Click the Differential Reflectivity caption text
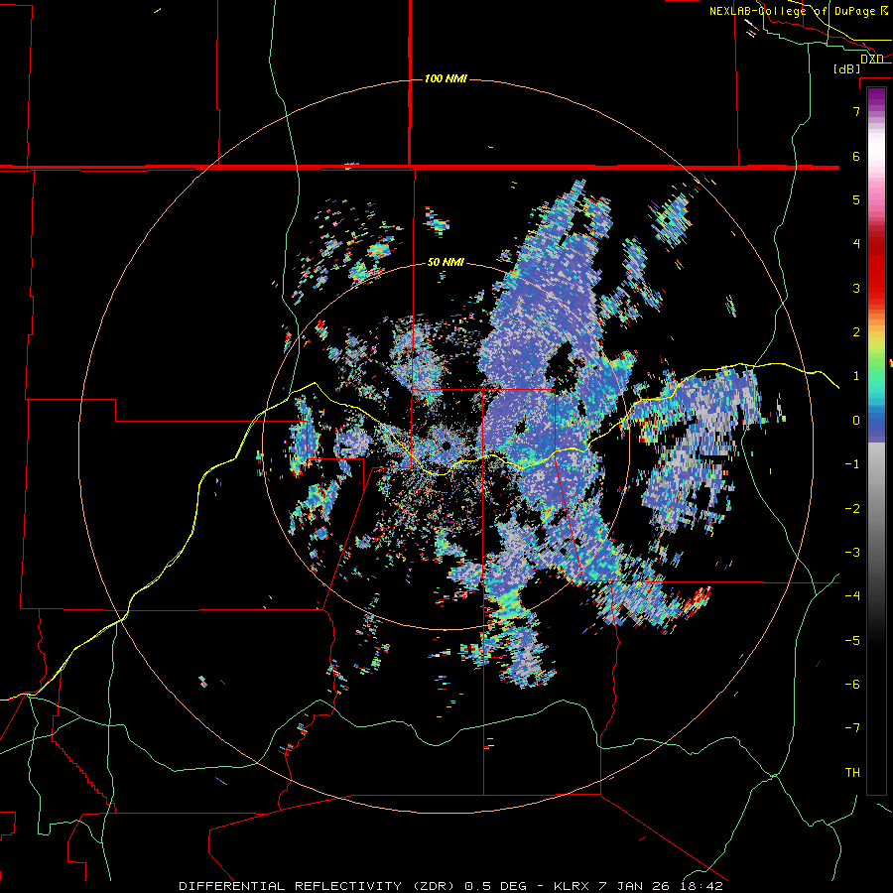The image size is (893, 893). pyautogui.click(x=451, y=886)
